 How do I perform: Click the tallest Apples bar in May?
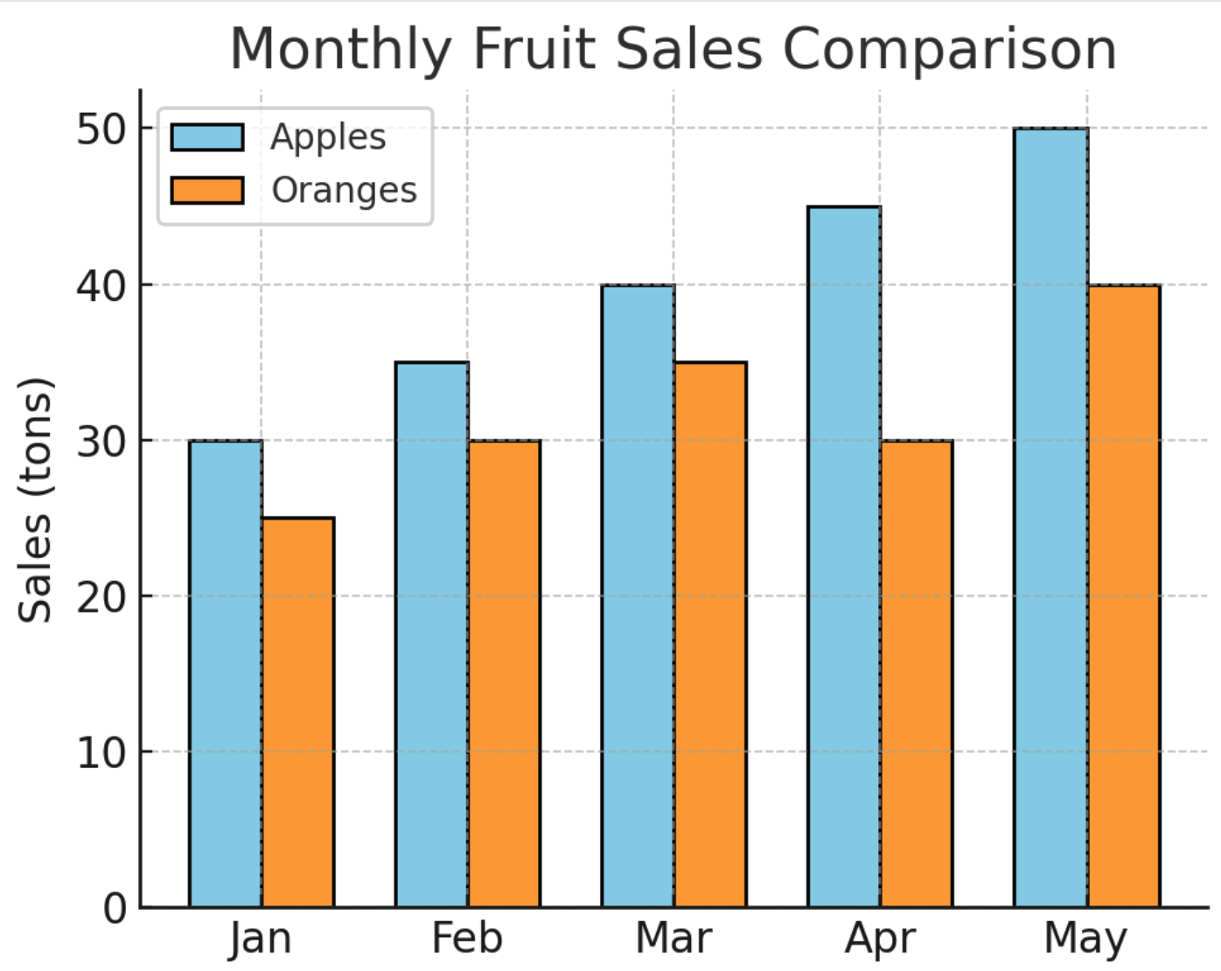click(x=1050, y=518)
